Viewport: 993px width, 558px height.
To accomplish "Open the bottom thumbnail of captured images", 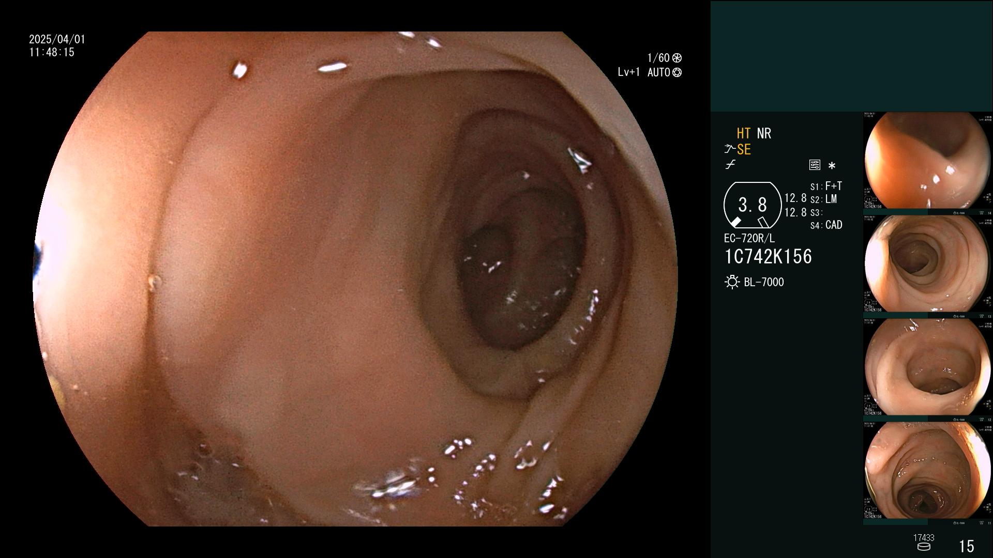I will pos(928,471).
